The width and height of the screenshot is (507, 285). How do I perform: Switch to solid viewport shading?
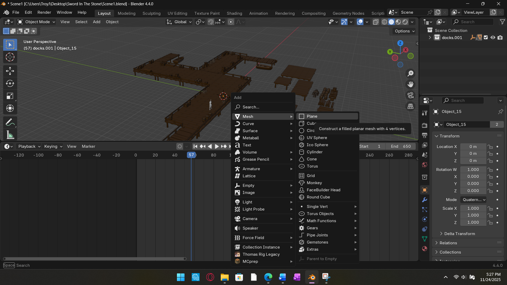tap(391, 22)
